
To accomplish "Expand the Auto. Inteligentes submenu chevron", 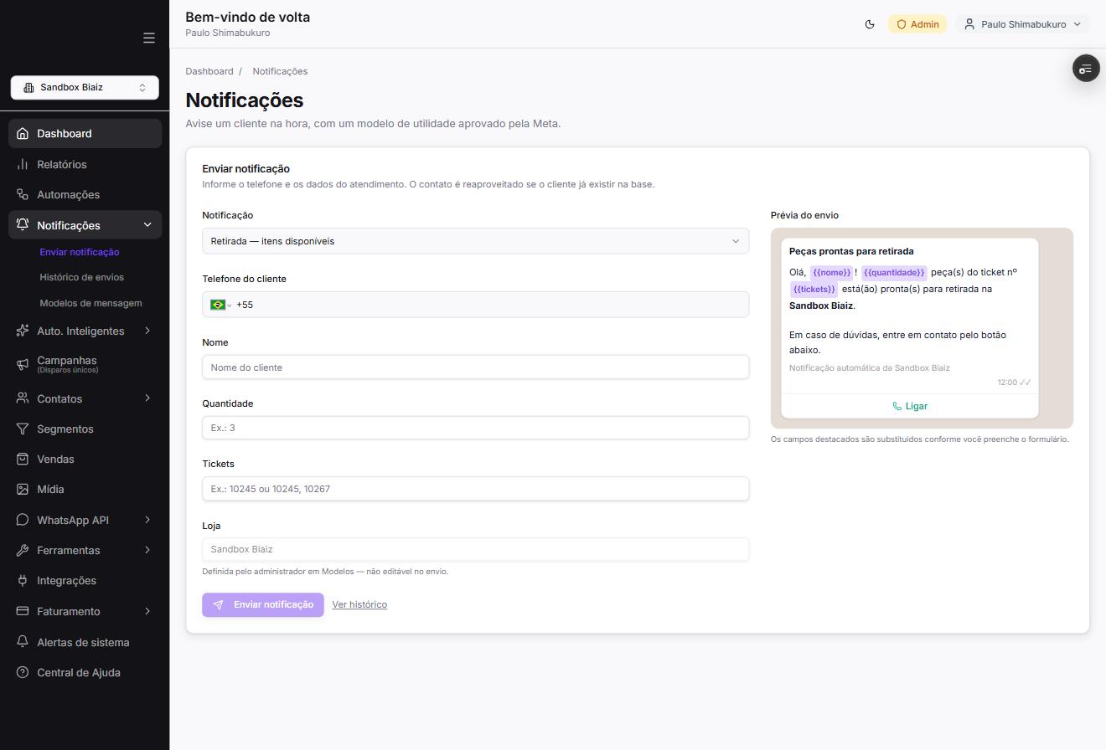I will 147,331.
